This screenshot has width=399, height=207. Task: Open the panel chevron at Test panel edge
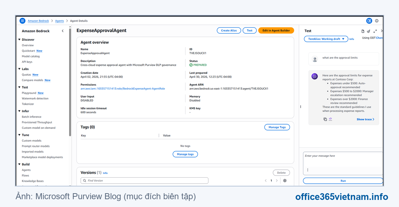[381, 31]
